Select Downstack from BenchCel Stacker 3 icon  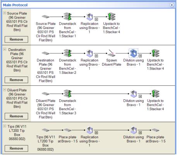pyautogui.click(x=68, y=94)
